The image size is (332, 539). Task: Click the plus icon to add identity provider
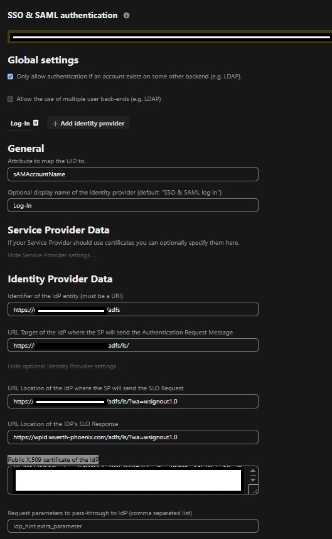(55, 124)
